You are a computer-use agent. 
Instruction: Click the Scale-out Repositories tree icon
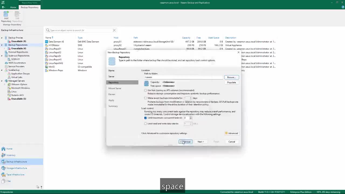pos(6,56)
